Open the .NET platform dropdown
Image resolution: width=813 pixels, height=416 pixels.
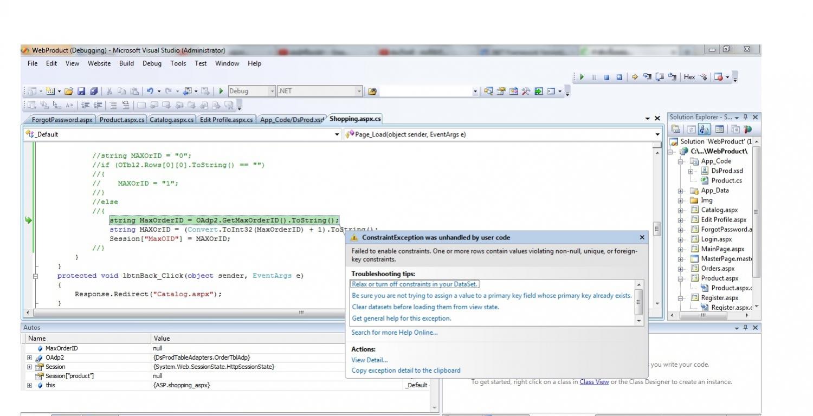click(x=359, y=91)
